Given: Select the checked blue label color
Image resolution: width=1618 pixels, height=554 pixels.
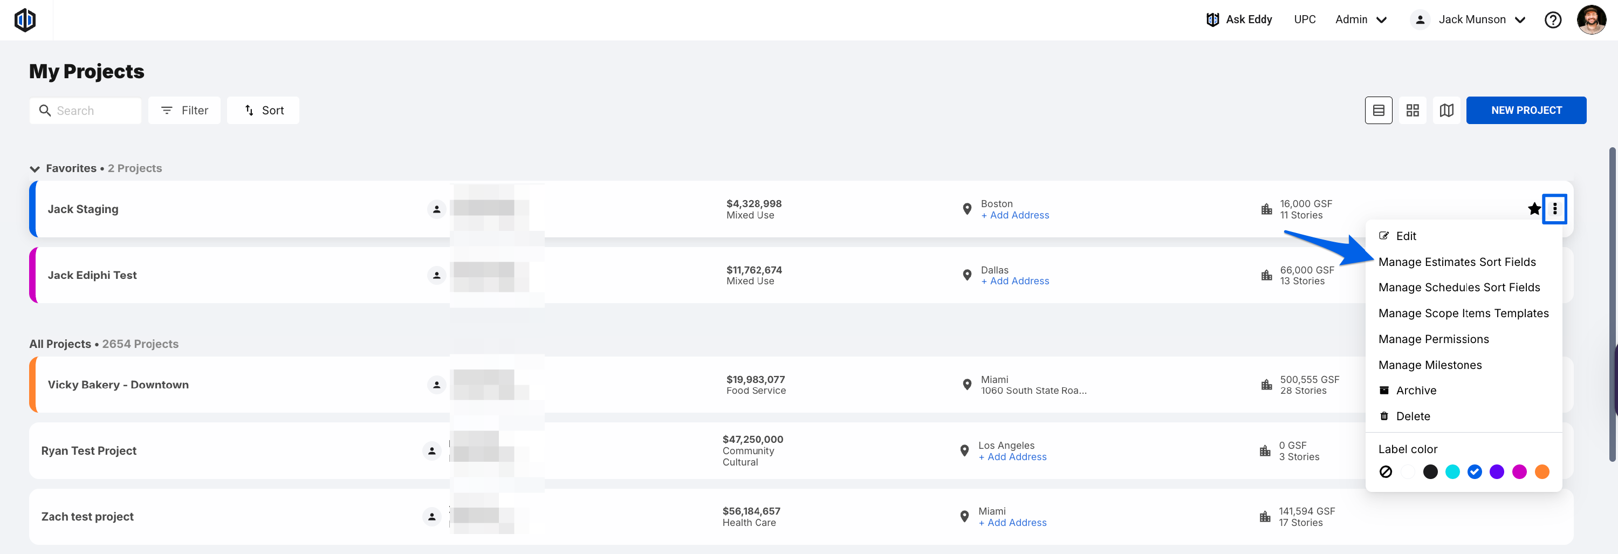Looking at the screenshot, I should pyautogui.click(x=1474, y=471).
